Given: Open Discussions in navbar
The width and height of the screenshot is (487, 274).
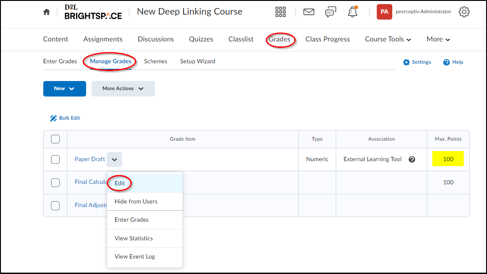Looking at the screenshot, I should [156, 39].
